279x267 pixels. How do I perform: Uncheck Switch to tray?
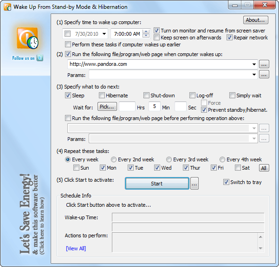[226, 182]
